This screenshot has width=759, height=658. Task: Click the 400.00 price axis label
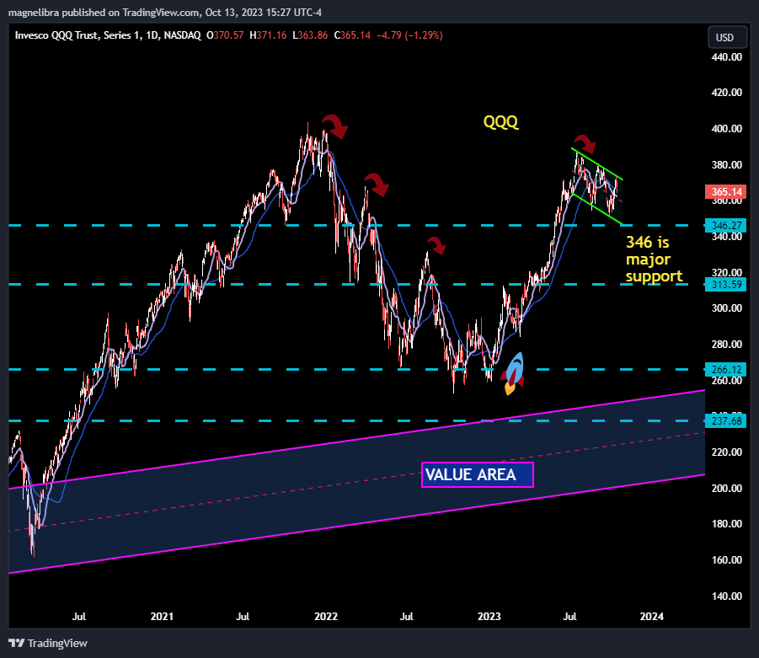coord(727,128)
